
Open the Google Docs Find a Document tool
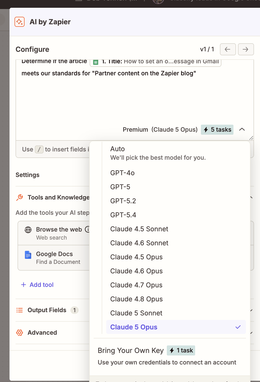(54, 258)
